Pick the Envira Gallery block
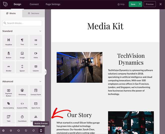This screenshot has width=165, height=134. (x=9, y=105)
